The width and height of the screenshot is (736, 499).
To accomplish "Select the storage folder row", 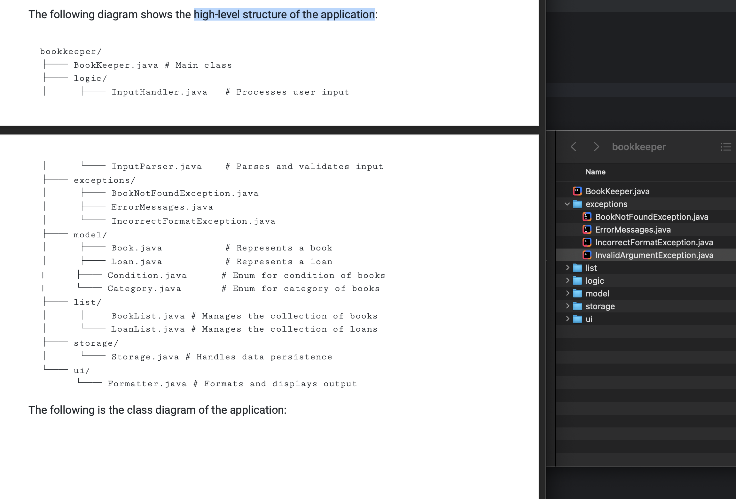I will 600,306.
